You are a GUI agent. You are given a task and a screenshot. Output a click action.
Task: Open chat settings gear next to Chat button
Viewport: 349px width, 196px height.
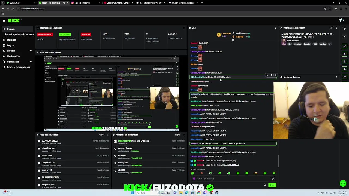coord(265,185)
